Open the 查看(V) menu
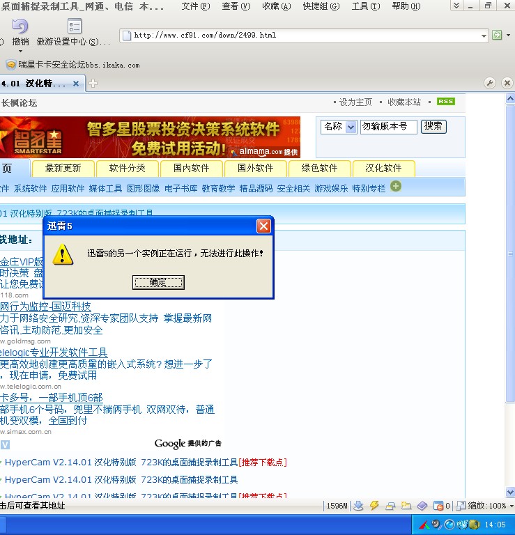Image resolution: width=515 pixels, height=535 pixels. pyautogui.click(x=236, y=6)
